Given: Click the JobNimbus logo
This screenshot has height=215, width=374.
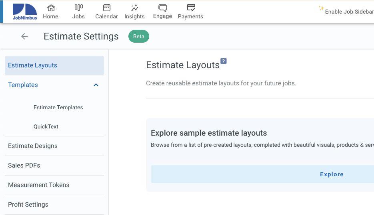Looking at the screenshot, I should click(x=24, y=12).
